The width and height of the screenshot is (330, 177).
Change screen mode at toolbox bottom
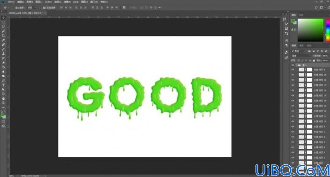point(3,126)
